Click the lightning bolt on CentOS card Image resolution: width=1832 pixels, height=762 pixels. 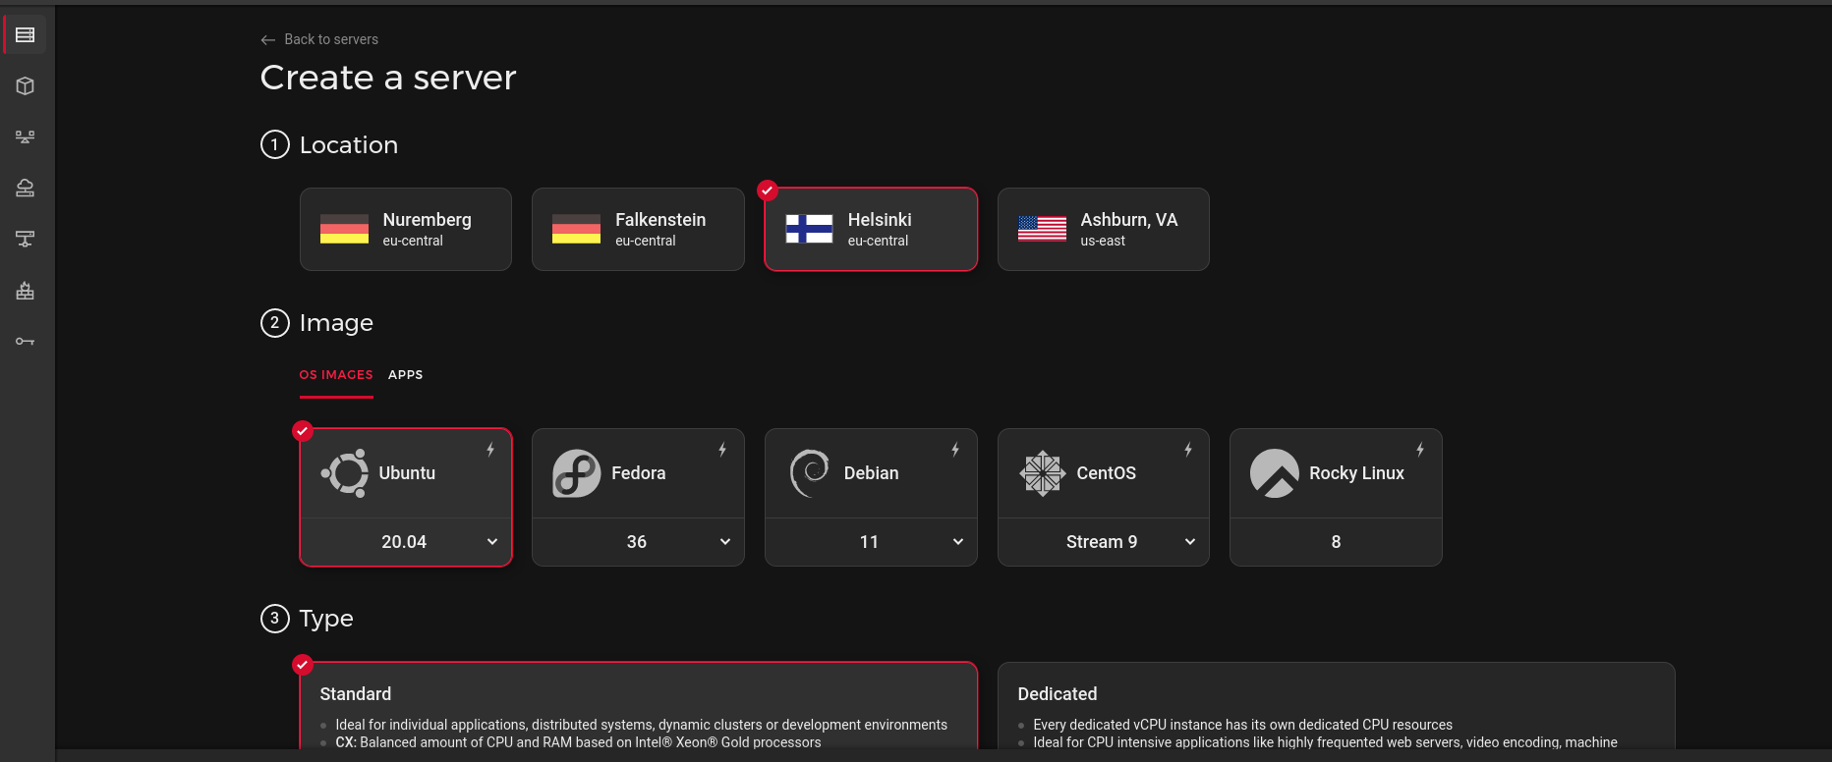1188,450
